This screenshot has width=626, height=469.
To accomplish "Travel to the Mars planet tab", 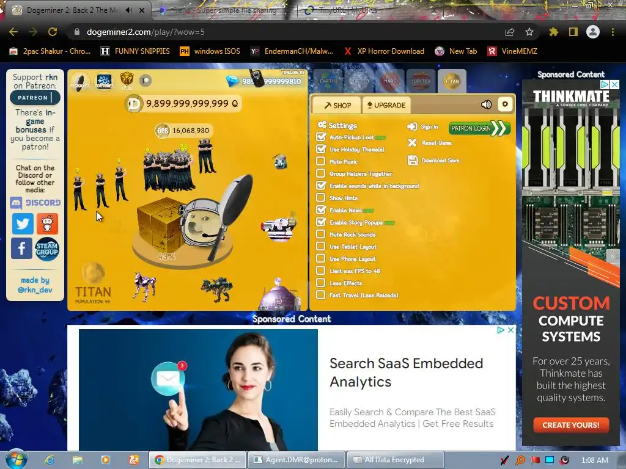I will coord(389,81).
